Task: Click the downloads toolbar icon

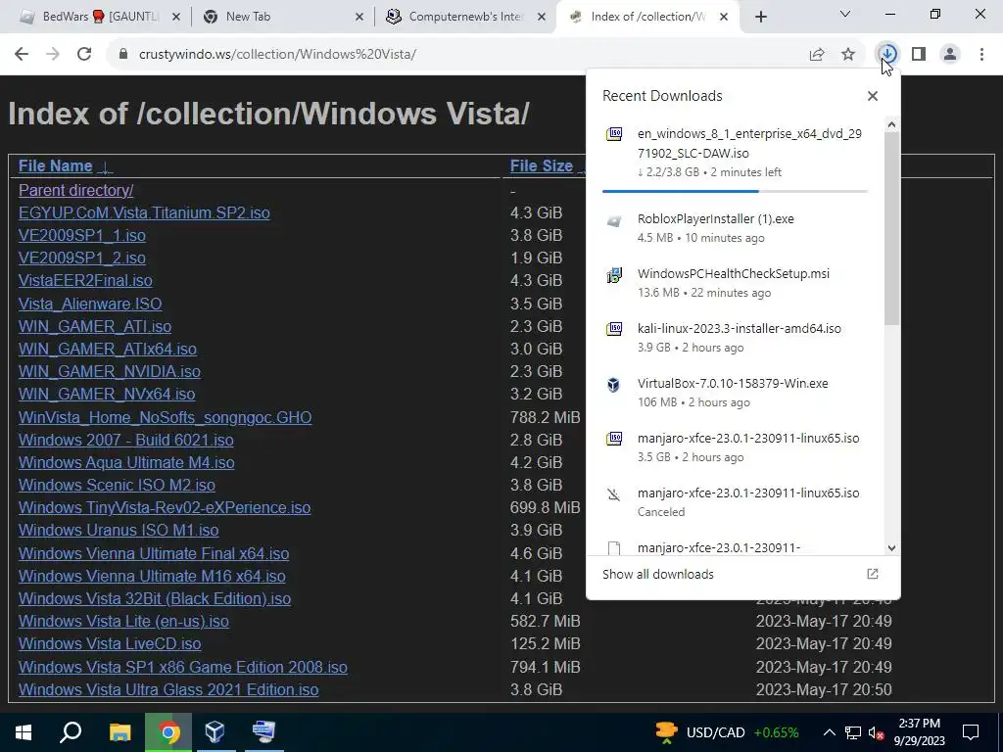Action: pos(887,55)
